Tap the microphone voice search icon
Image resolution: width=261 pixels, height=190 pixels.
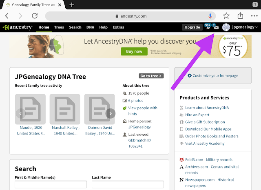210,16
